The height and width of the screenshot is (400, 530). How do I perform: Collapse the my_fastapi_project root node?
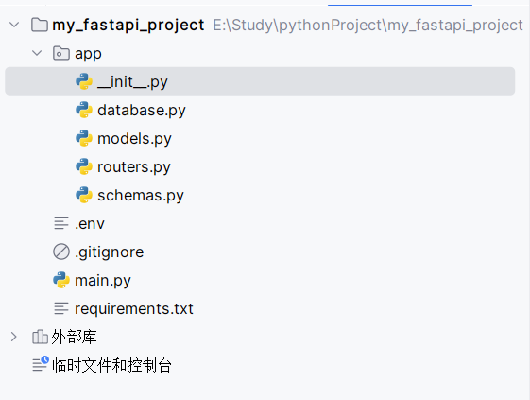[x=14, y=25]
